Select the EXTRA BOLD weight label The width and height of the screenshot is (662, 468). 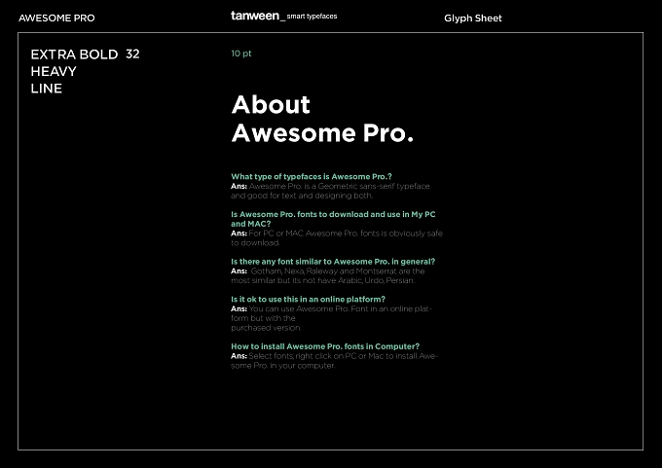tap(74, 54)
